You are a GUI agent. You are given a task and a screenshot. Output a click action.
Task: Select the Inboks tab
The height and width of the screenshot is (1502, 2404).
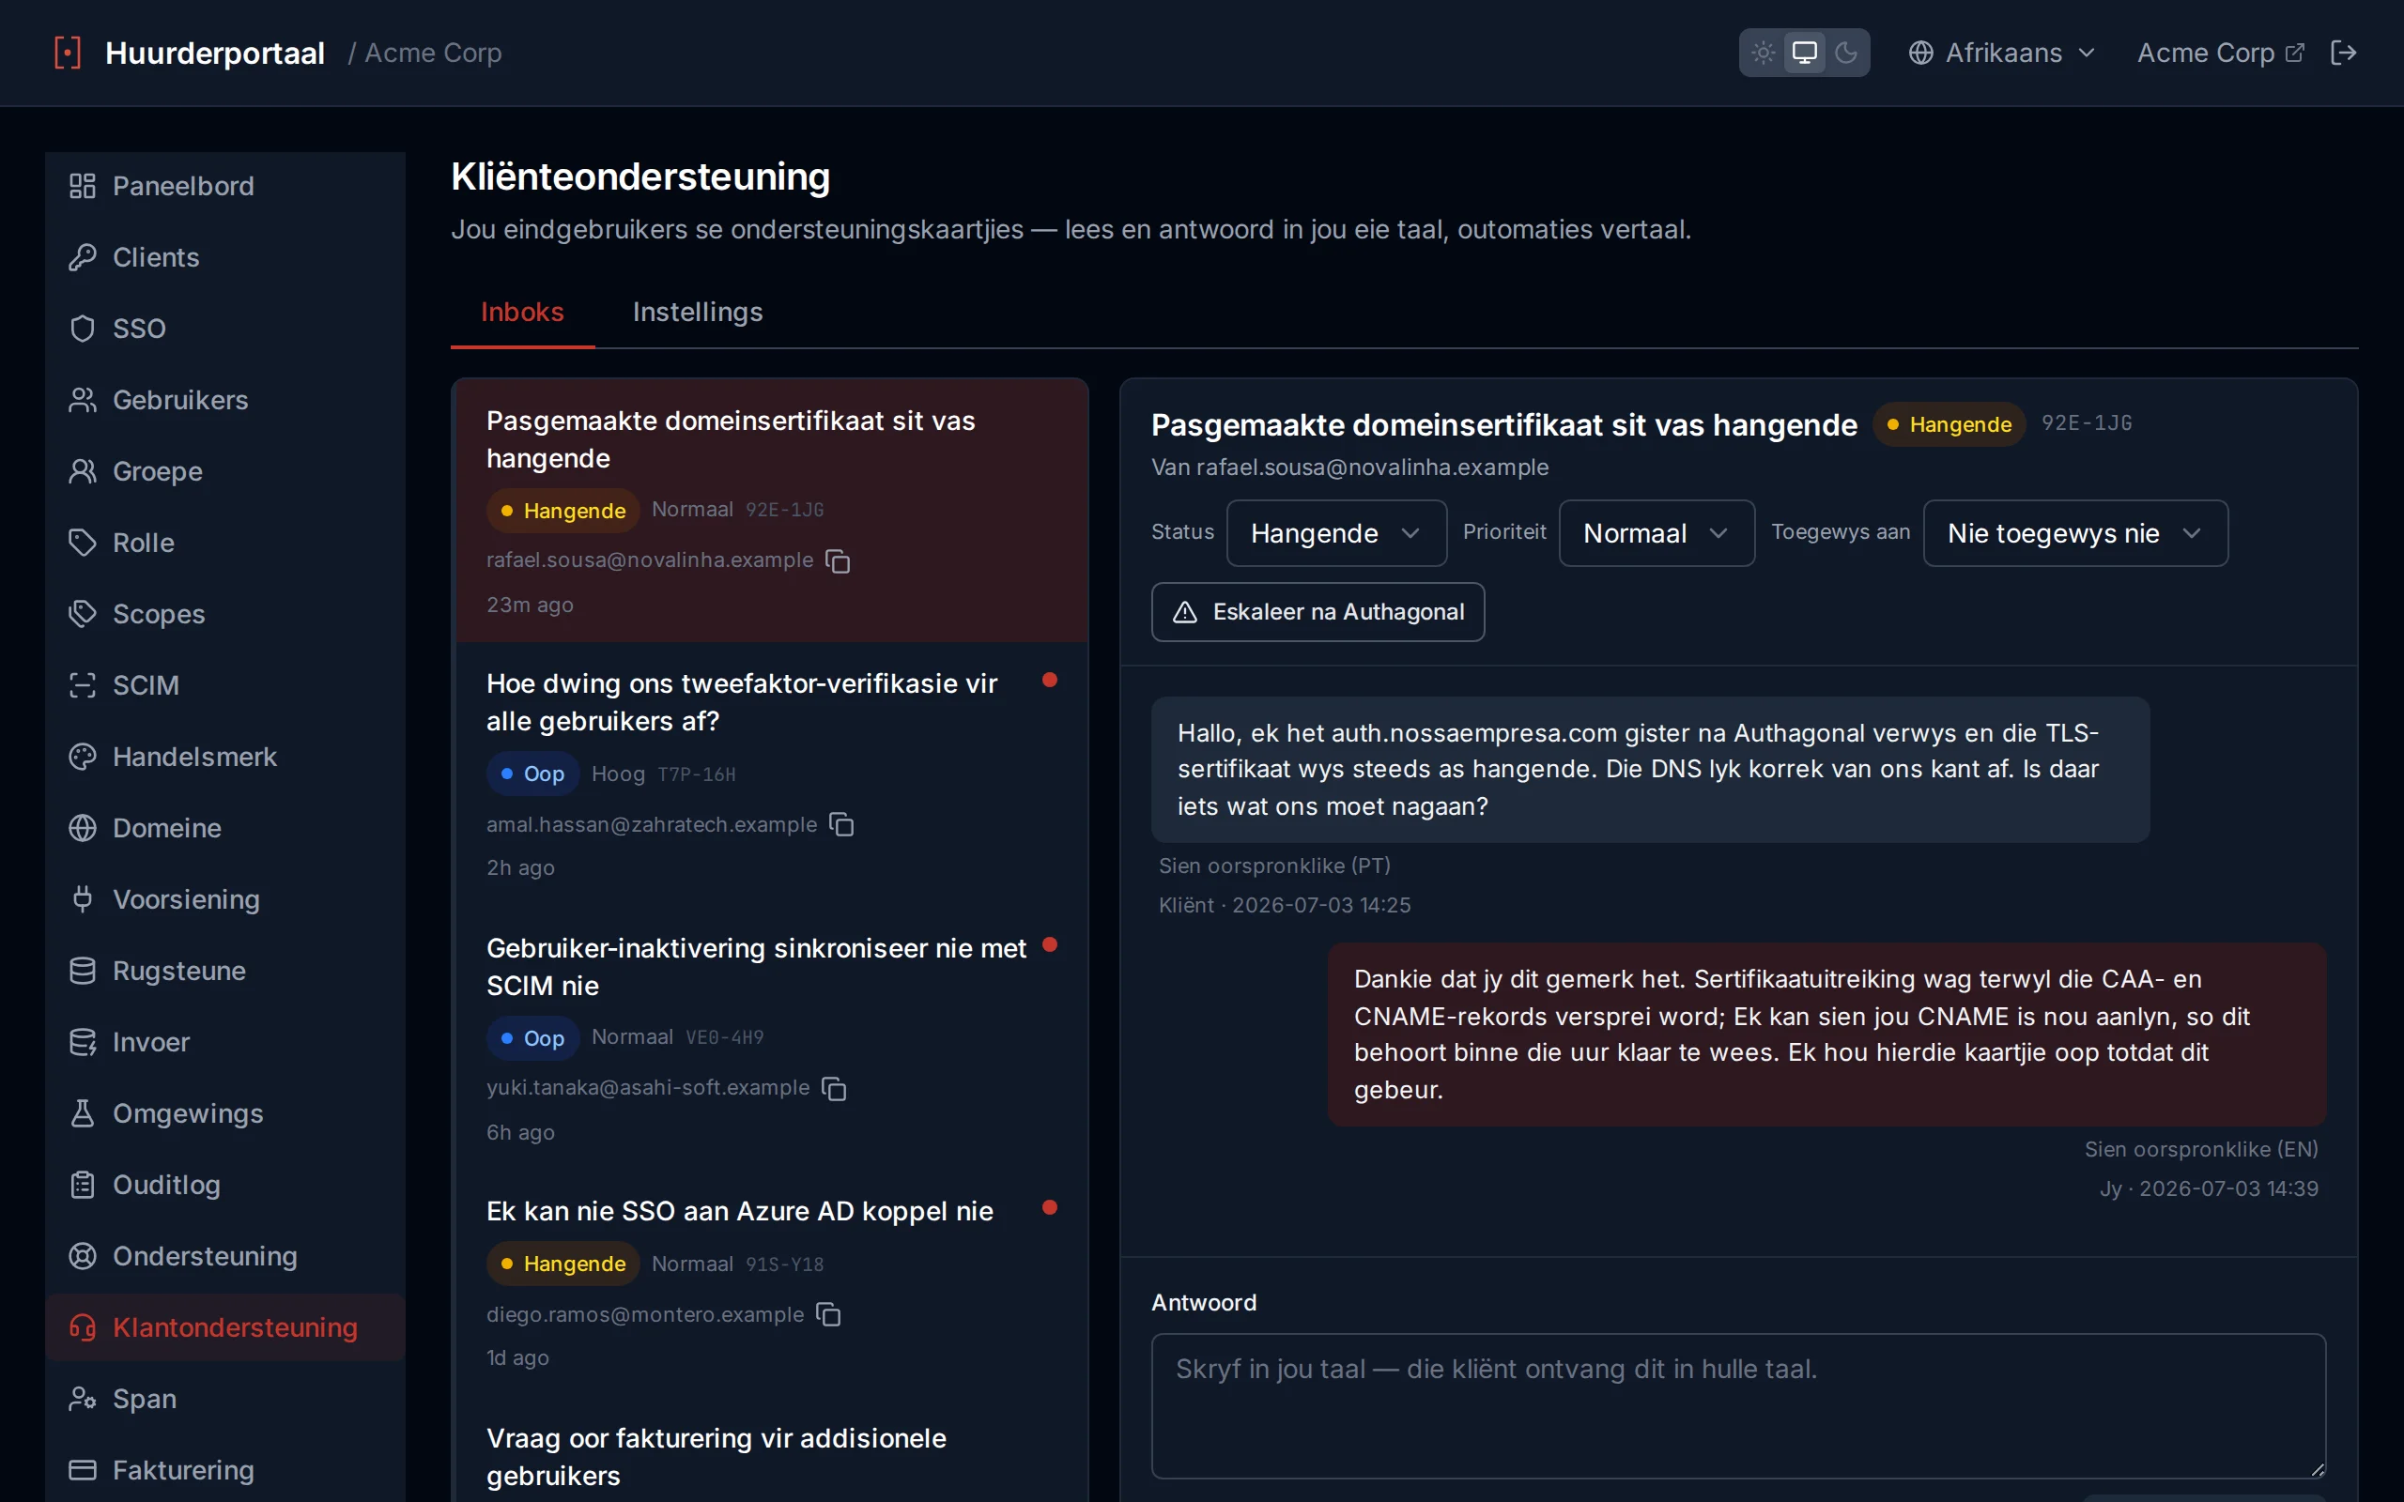click(x=522, y=312)
